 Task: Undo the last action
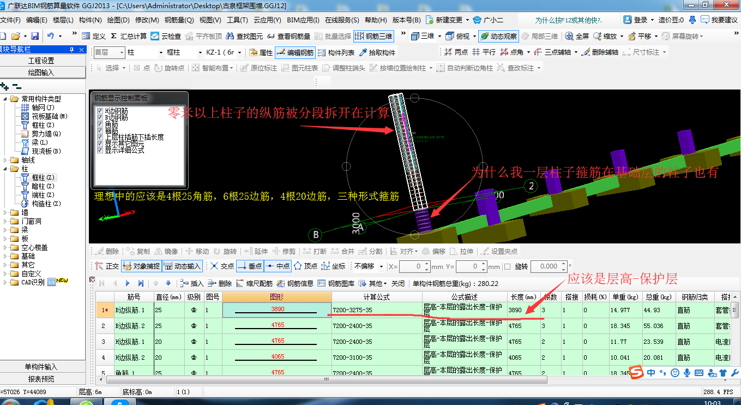[51, 36]
